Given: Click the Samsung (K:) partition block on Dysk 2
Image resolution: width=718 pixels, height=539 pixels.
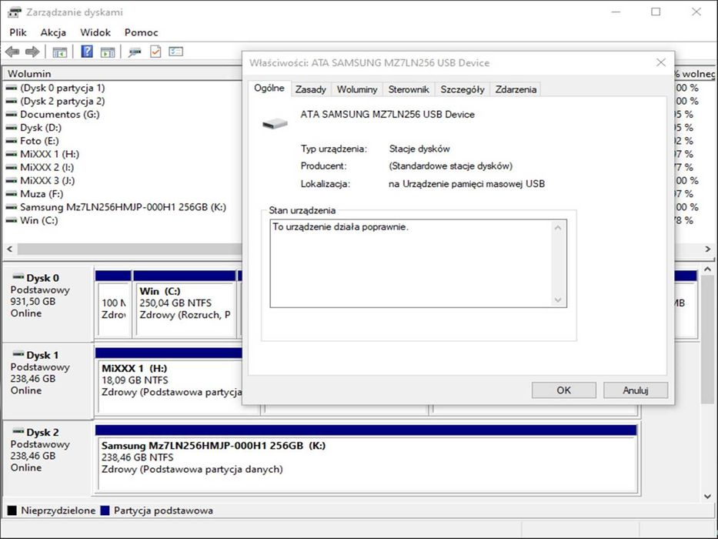Looking at the screenshot, I should click(x=366, y=458).
